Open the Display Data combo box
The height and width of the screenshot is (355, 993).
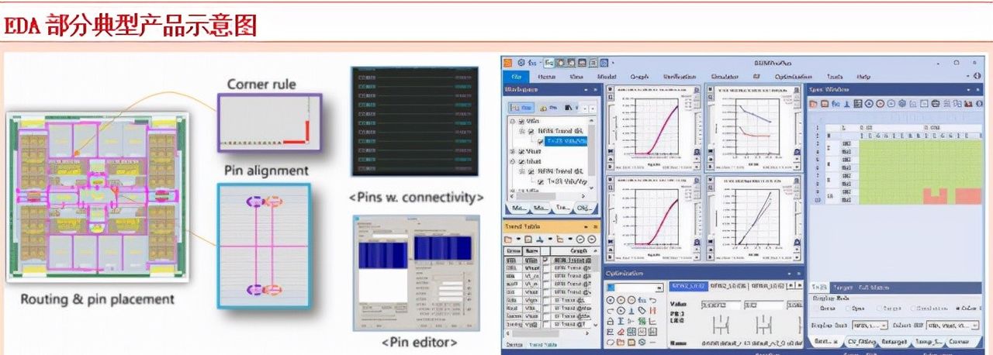870,326
